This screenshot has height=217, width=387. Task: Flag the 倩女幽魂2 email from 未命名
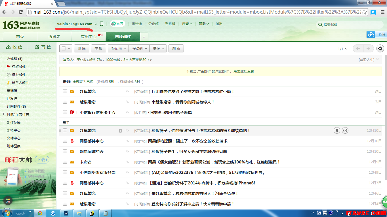click(127, 162)
